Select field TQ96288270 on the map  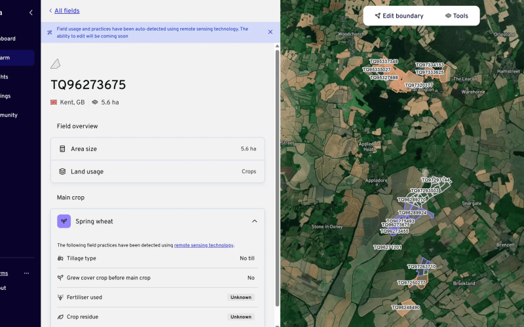point(412,200)
